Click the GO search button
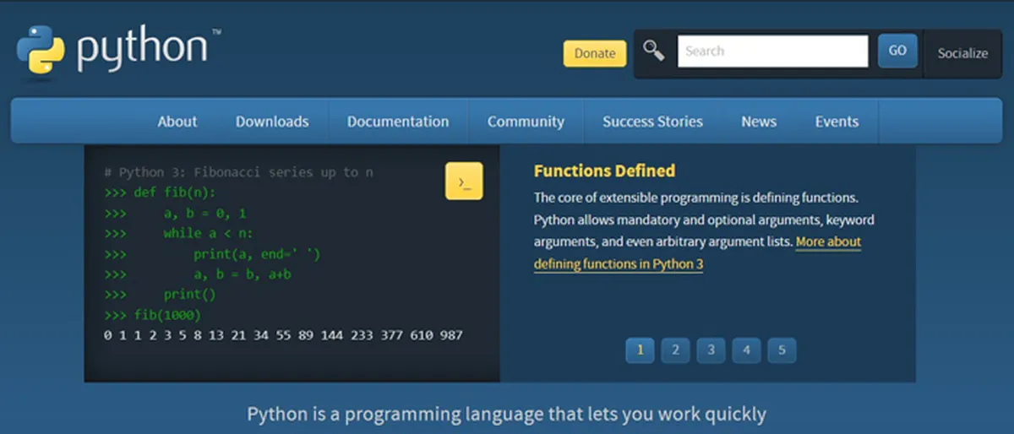 pyautogui.click(x=897, y=51)
